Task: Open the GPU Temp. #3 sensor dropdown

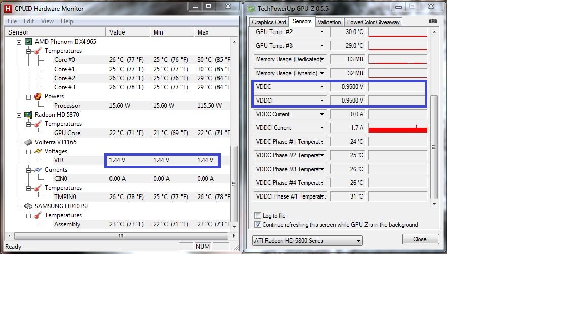Action: tap(322, 46)
